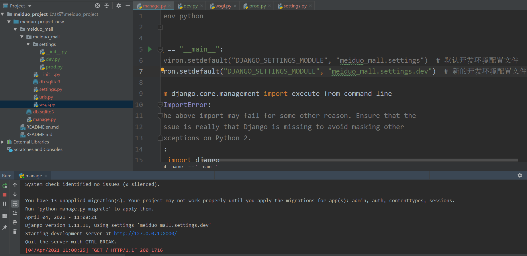The width and height of the screenshot is (527, 256).
Task: Select db.sqlite3 next to manage.py
Action: coord(43,112)
